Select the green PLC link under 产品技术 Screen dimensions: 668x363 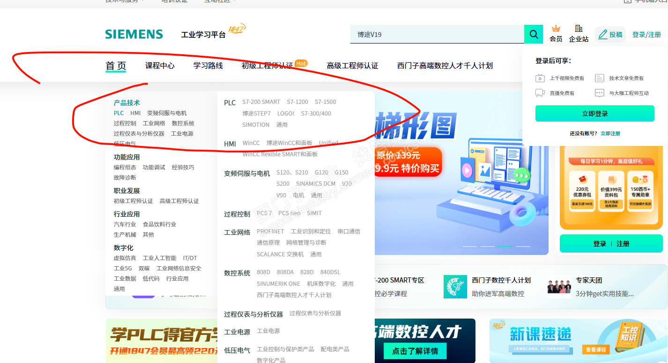(x=119, y=113)
